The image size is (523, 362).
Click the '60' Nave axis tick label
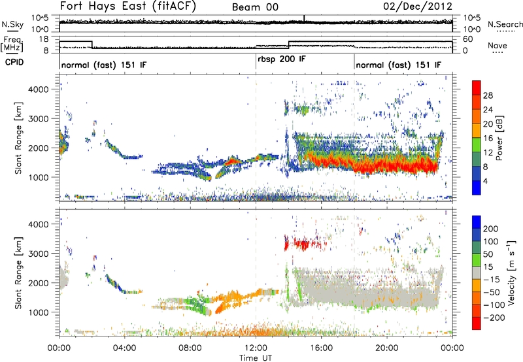point(468,39)
